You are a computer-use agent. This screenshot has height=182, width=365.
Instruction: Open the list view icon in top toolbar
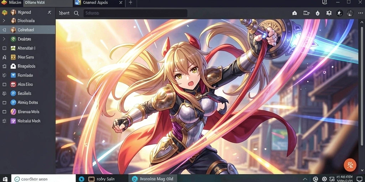click(x=306, y=13)
